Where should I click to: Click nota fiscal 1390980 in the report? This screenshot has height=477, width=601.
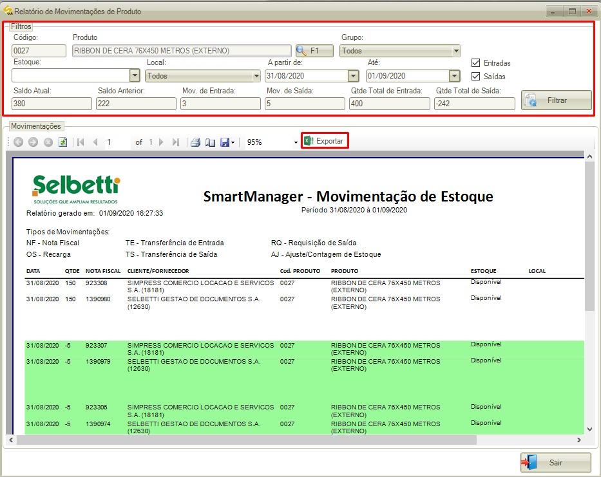pos(98,299)
